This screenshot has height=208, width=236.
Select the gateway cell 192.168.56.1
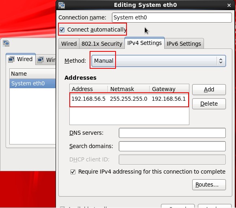pos(169,99)
